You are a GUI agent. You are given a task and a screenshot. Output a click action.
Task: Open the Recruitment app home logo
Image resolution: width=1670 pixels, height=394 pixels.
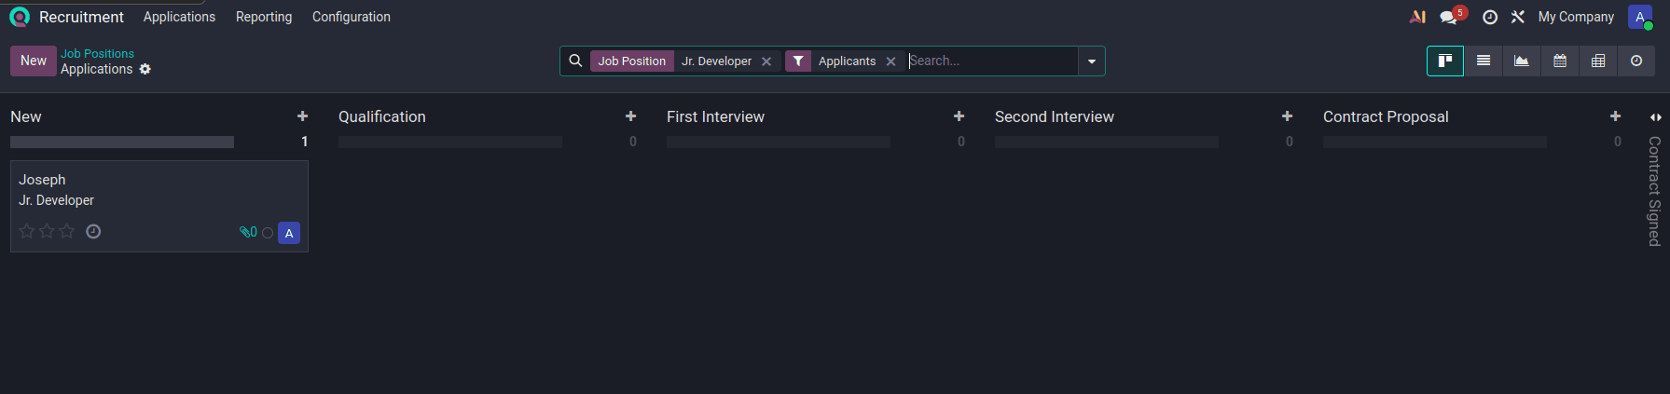[19, 17]
